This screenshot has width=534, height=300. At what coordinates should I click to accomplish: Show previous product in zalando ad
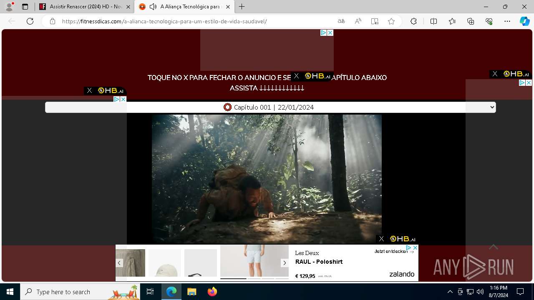click(119, 263)
